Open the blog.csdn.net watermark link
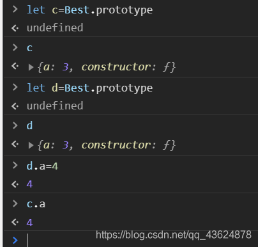This screenshot has height=247, width=258. (x=174, y=235)
